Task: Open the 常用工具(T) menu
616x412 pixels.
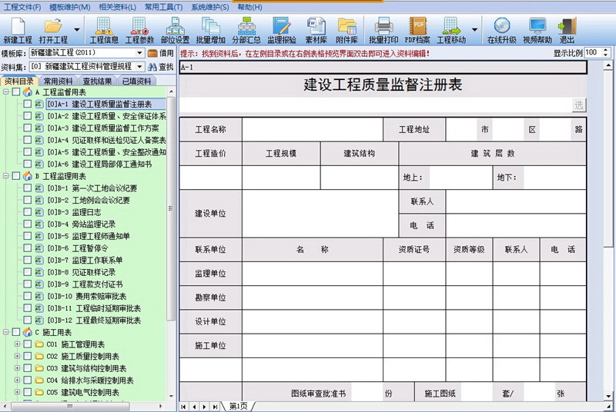Action: pyautogui.click(x=163, y=7)
